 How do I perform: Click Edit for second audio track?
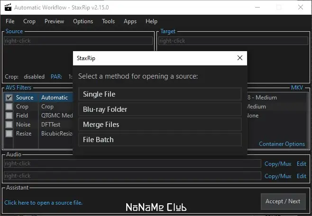tap(301, 176)
